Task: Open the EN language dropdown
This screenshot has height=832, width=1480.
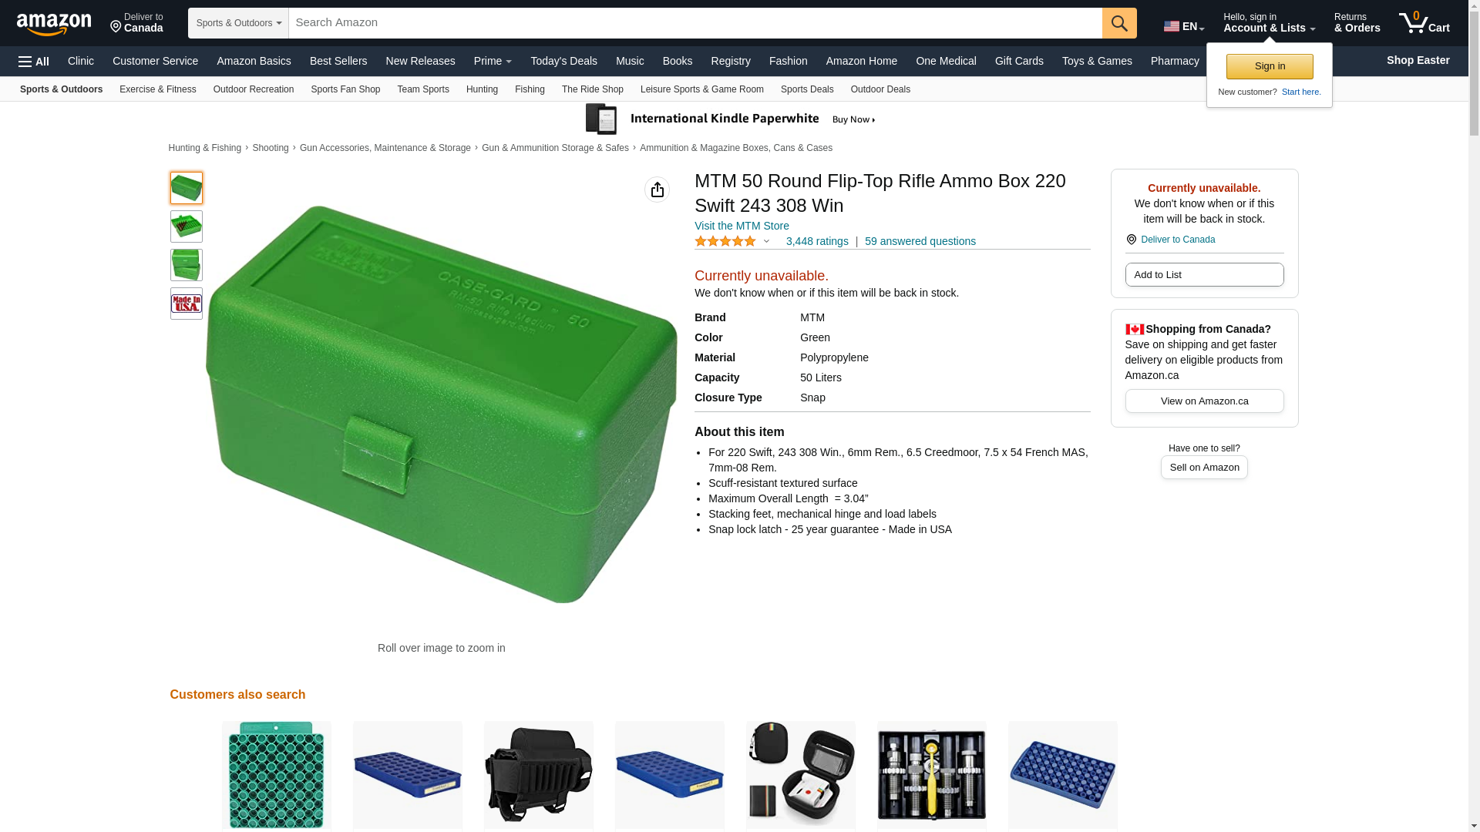Action: click(x=1184, y=26)
